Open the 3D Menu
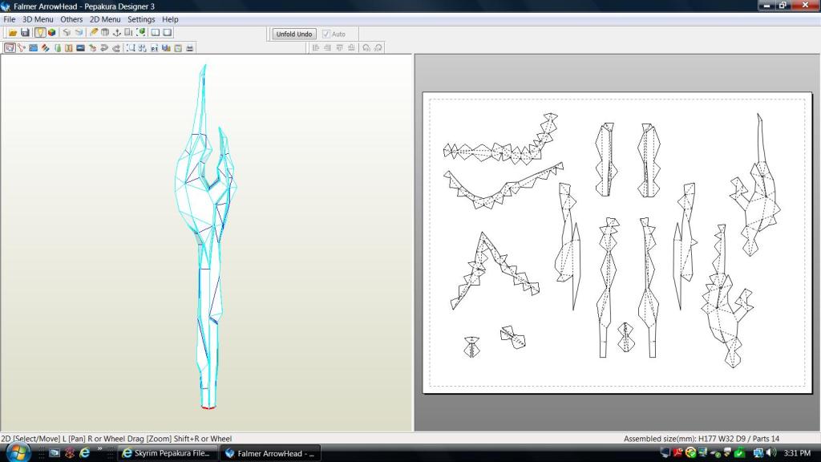The height and width of the screenshot is (462, 821). click(38, 19)
